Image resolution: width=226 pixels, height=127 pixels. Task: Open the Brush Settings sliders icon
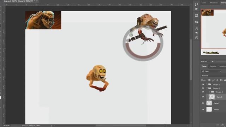tap(196, 22)
